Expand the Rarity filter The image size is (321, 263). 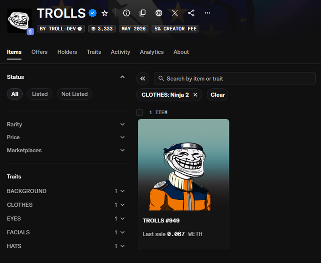67,124
